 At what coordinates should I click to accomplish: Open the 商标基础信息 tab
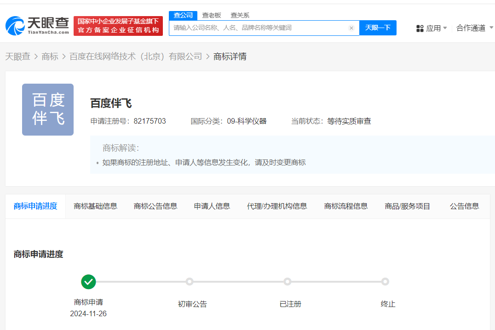pos(95,206)
